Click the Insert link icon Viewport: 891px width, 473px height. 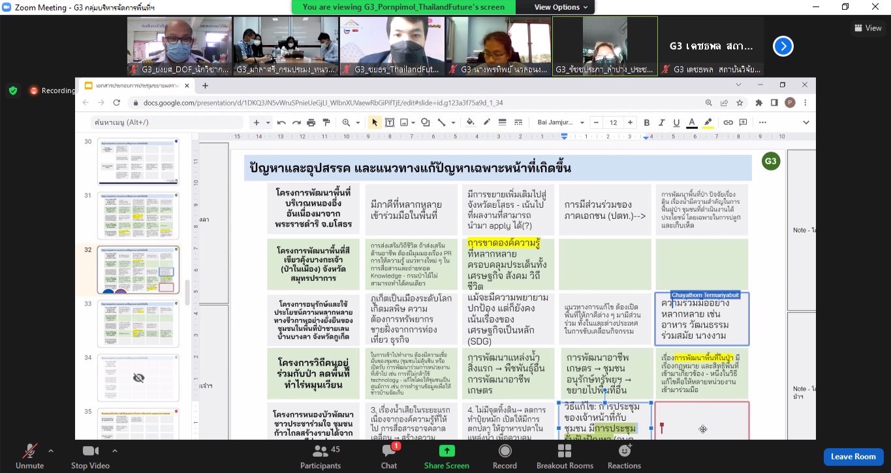[728, 122]
